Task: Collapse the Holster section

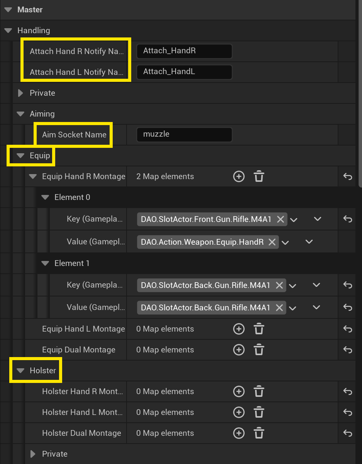Action: pyautogui.click(x=20, y=371)
